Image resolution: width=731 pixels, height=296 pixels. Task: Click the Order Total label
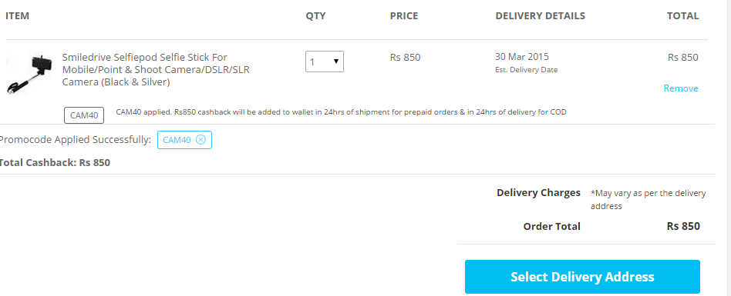click(552, 226)
